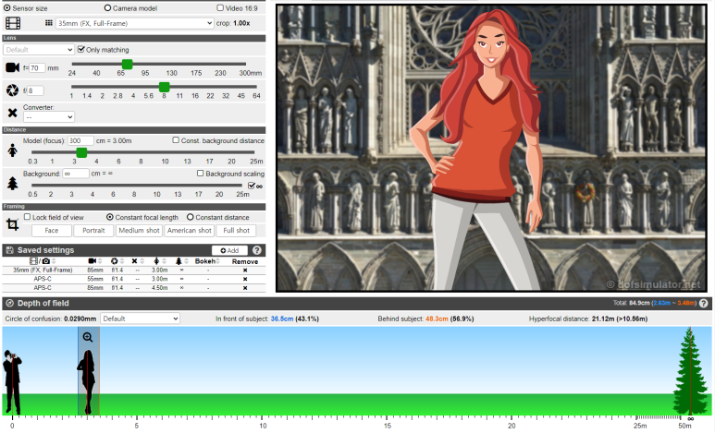Viewport: 715px width, 433px height.
Task: Open the 35mm (FX, Full-Frame) sensor dropdown
Action: (x=134, y=23)
